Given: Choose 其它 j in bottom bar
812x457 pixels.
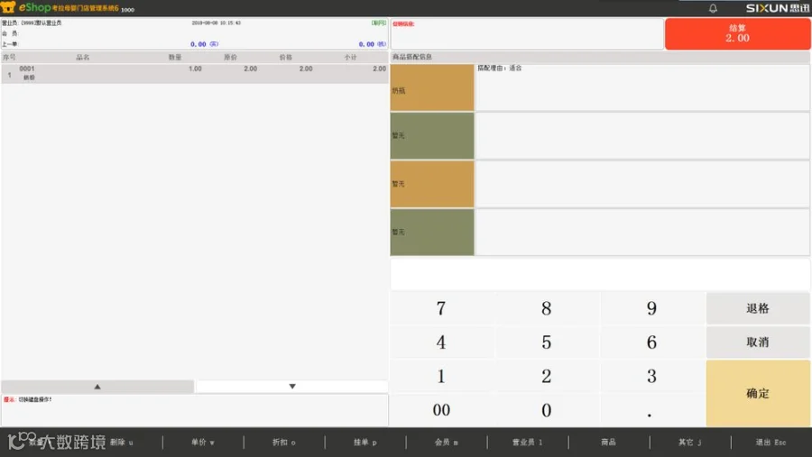Looking at the screenshot, I should pos(690,443).
